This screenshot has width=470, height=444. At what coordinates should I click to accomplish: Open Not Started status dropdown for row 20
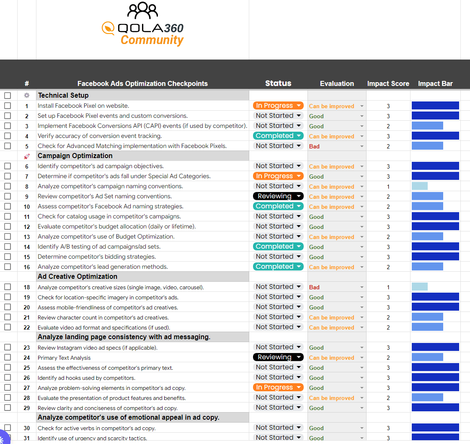point(278,306)
